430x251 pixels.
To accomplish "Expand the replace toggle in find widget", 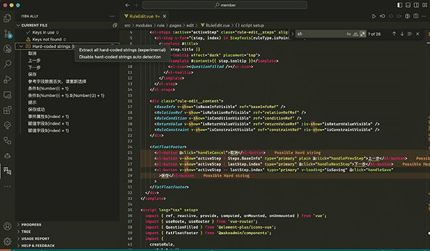I will (292, 34).
